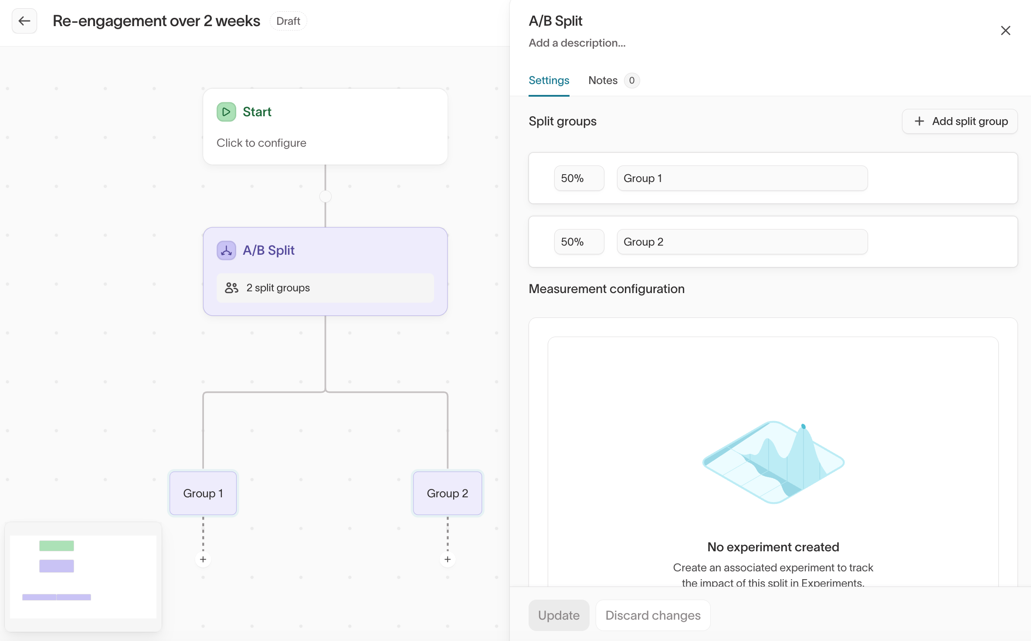Edit the Group 1 percentage field

tap(579, 178)
